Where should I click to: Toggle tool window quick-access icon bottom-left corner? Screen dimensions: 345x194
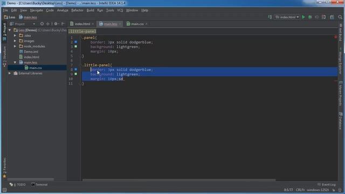(4, 190)
